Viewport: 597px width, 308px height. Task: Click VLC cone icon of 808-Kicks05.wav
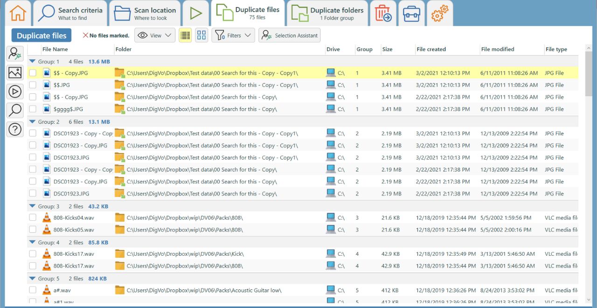pyautogui.click(x=47, y=230)
